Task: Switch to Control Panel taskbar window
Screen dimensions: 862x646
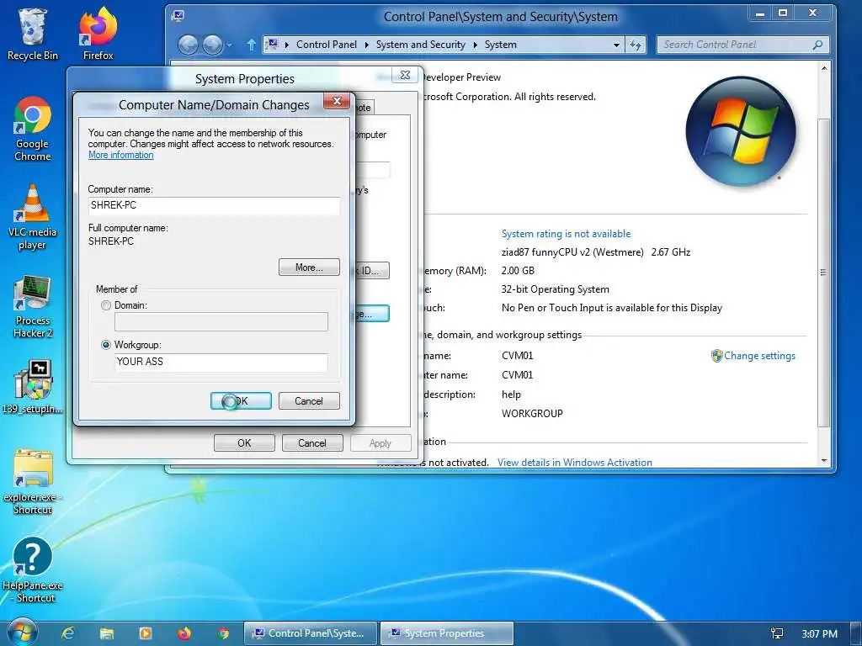Action: [311, 633]
